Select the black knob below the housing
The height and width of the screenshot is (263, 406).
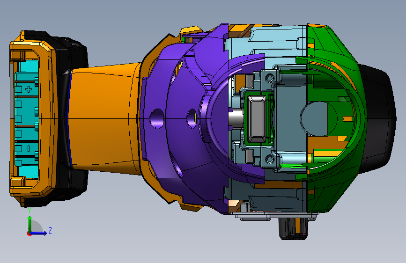[293, 228]
